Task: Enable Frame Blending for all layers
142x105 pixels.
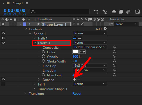Action: (x=121, y=12)
